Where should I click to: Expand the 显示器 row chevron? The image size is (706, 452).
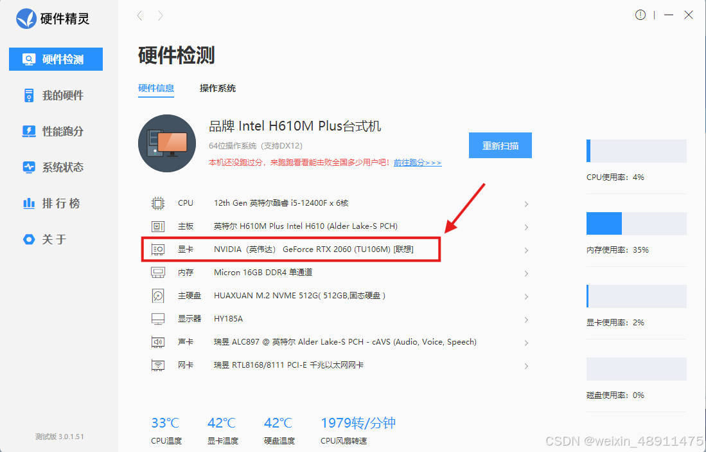click(526, 320)
